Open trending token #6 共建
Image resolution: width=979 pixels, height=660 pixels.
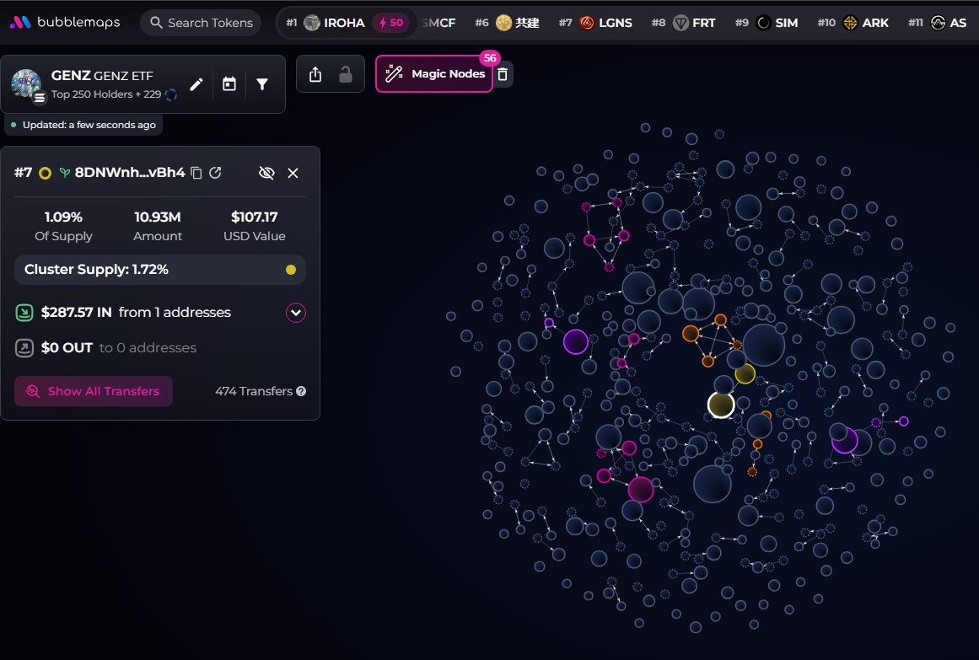[507, 23]
